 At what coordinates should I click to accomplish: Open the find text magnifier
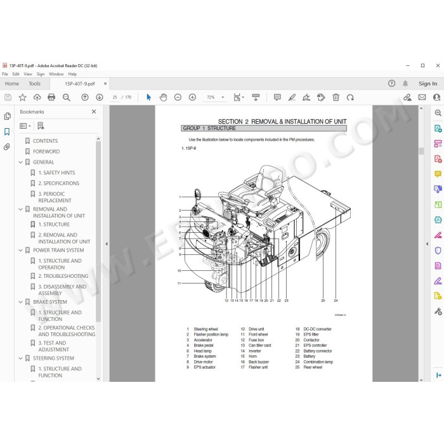[67, 98]
